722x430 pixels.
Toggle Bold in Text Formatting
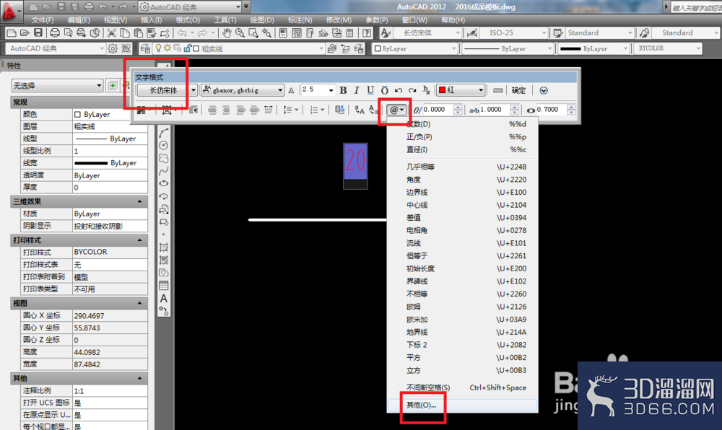click(x=343, y=91)
